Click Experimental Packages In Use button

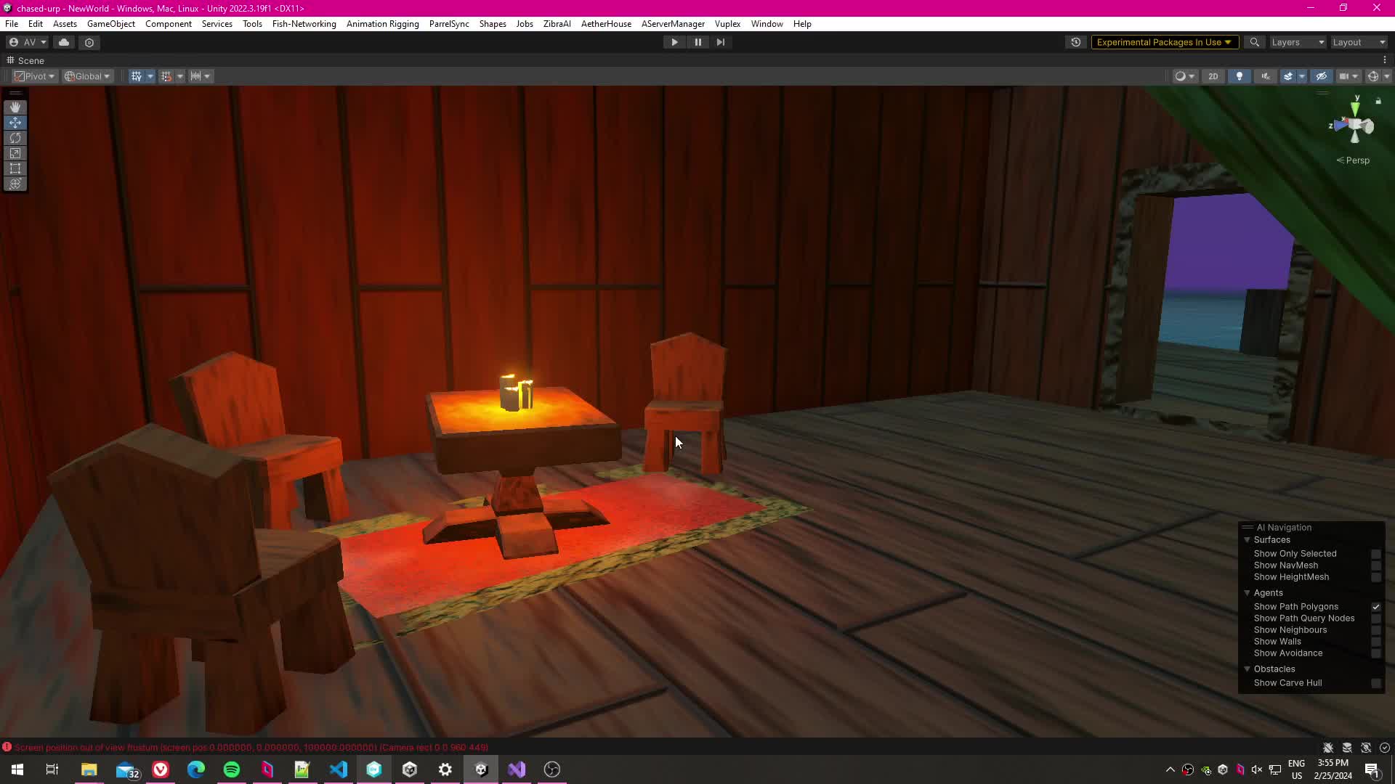pos(1164,42)
